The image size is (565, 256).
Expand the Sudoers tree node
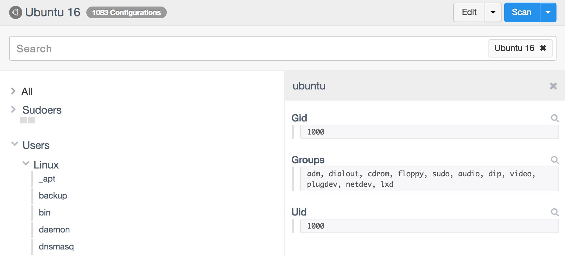point(13,109)
